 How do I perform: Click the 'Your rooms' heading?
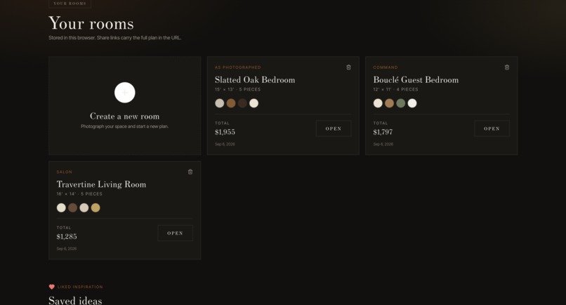(91, 23)
